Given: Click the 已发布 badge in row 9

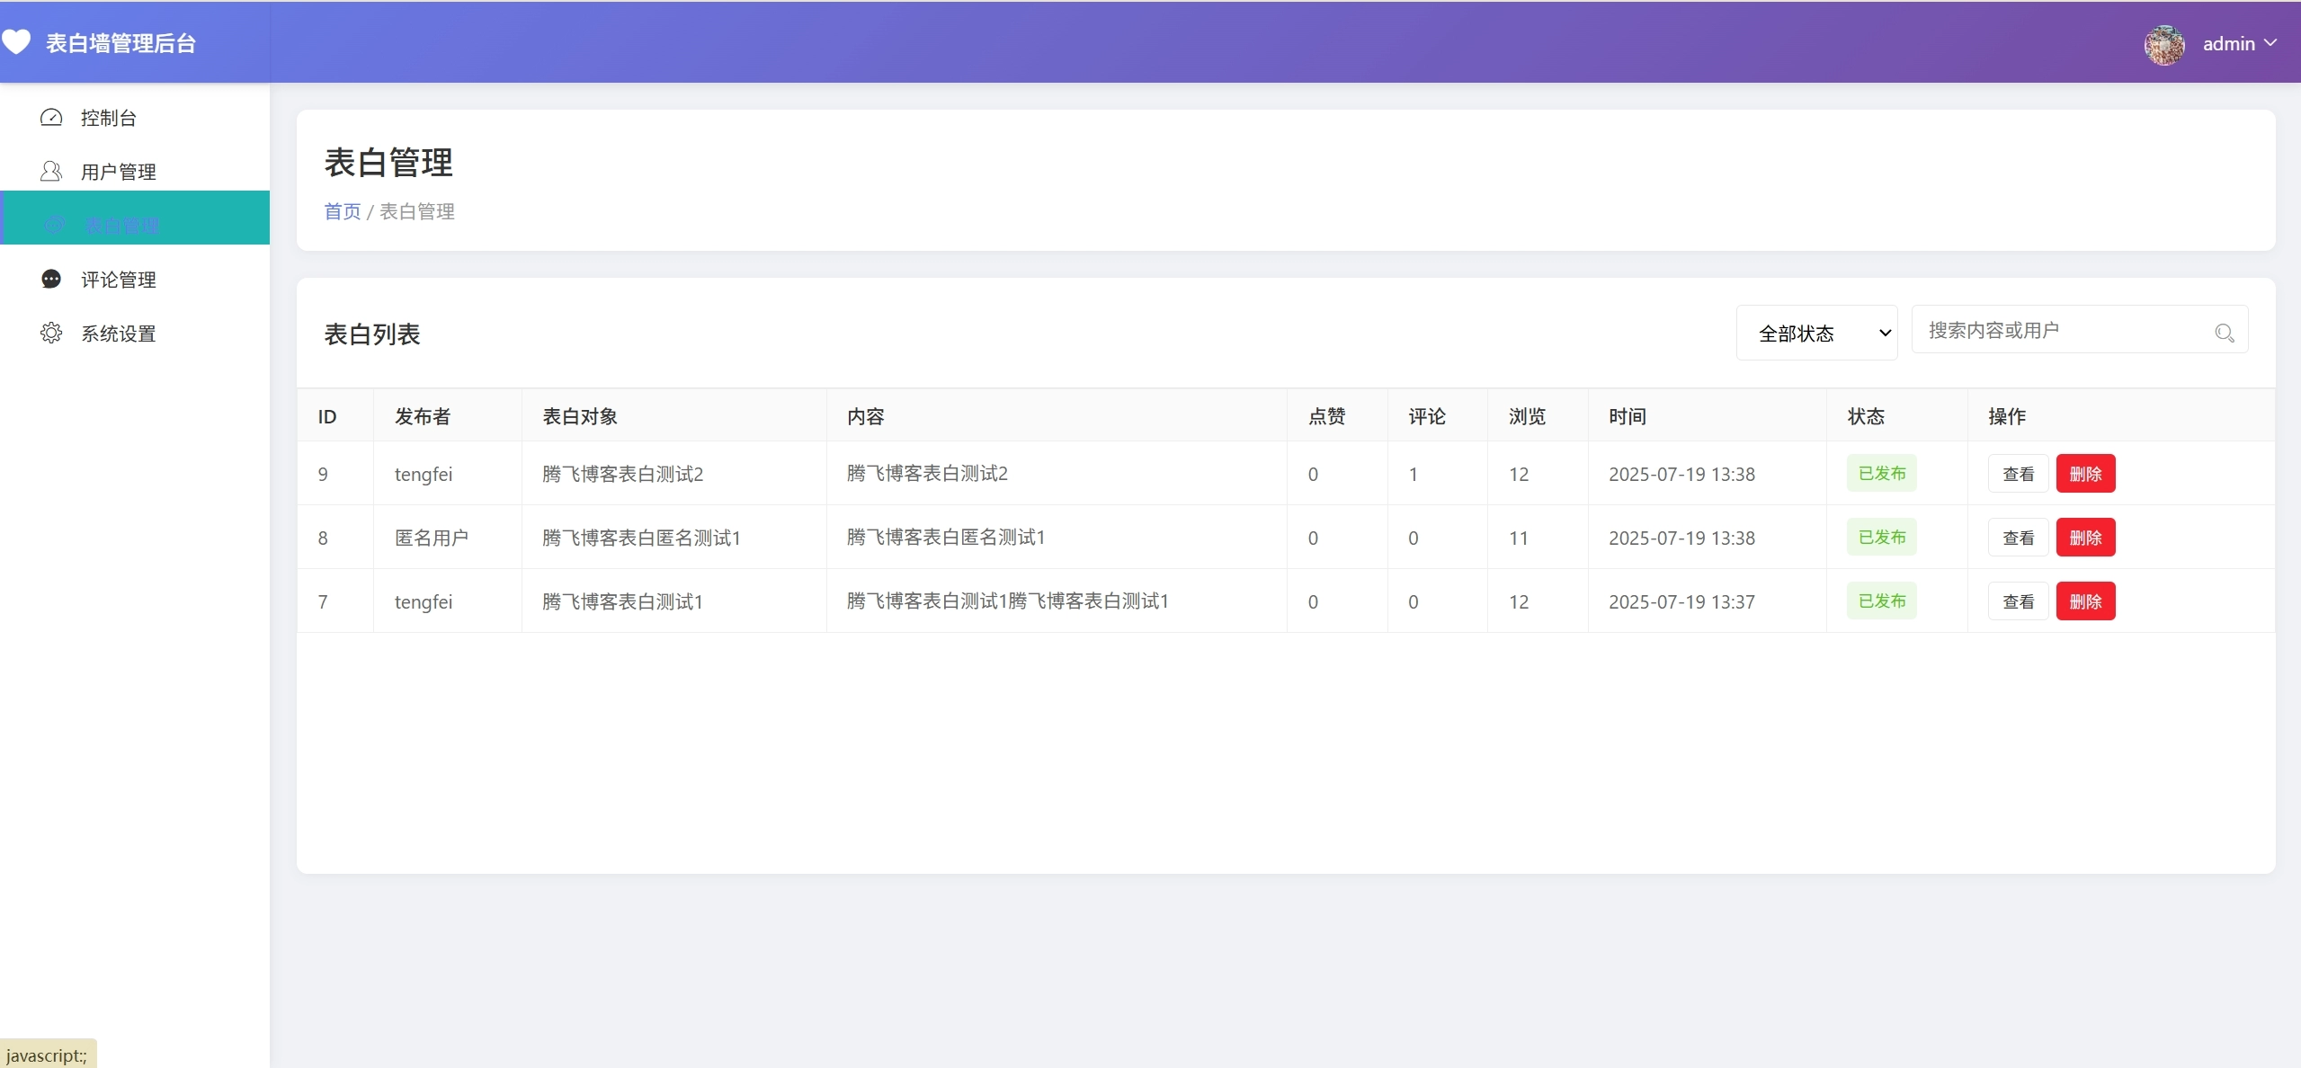Looking at the screenshot, I should pyautogui.click(x=1882, y=473).
